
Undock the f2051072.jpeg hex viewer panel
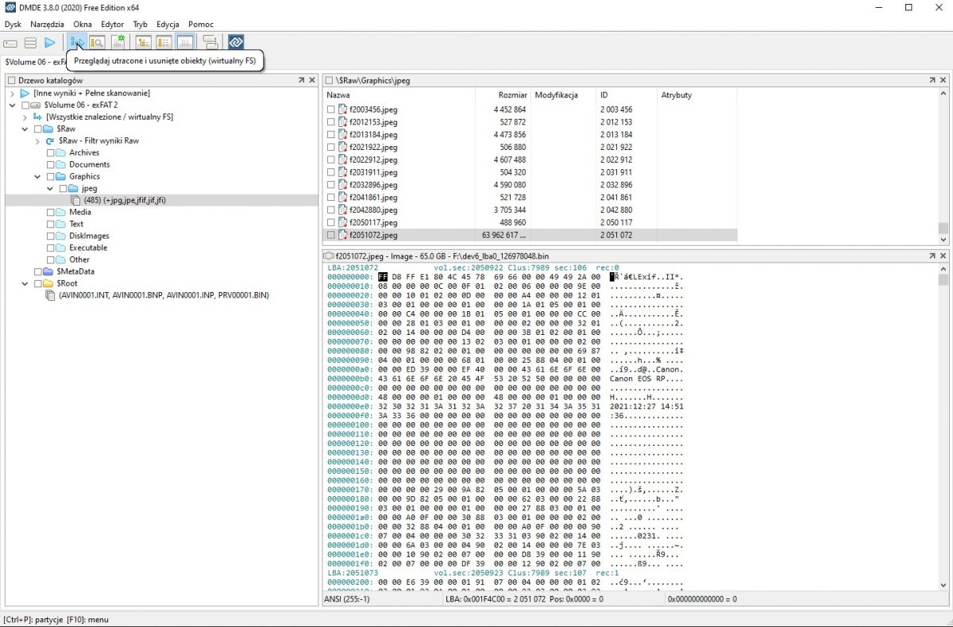pos(932,256)
